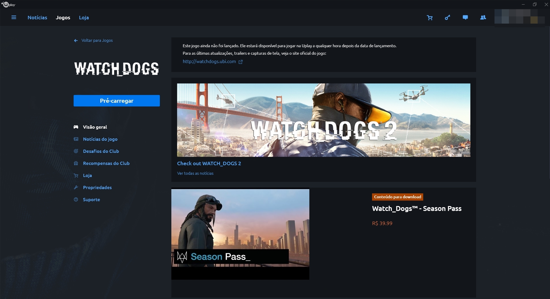Screen dimensions: 550x299
Task: Switch to the top Loja tab
Action: click(x=84, y=18)
